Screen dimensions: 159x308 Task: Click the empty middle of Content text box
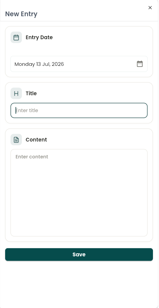click(79, 197)
